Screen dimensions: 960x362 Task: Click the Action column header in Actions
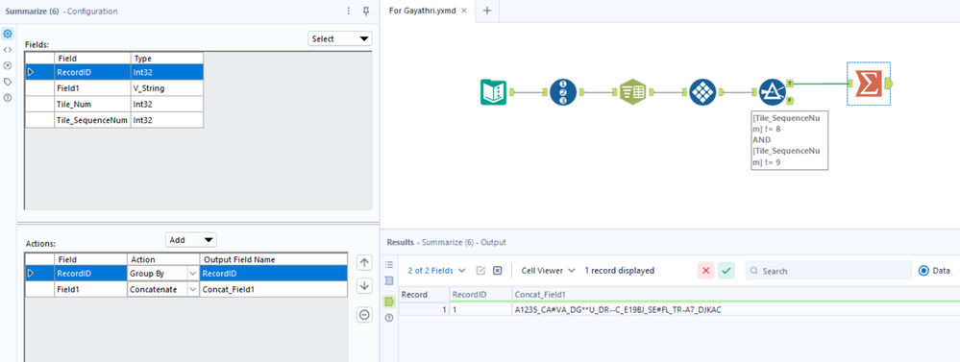click(162, 259)
